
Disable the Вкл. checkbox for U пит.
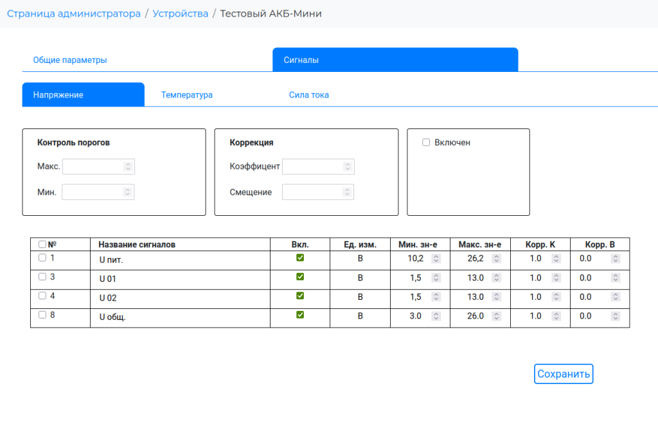(x=300, y=258)
